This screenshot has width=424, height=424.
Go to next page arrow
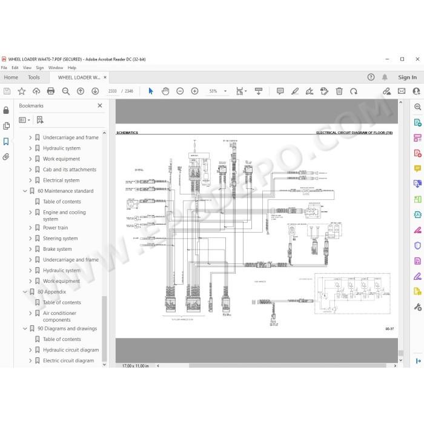click(95, 91)
